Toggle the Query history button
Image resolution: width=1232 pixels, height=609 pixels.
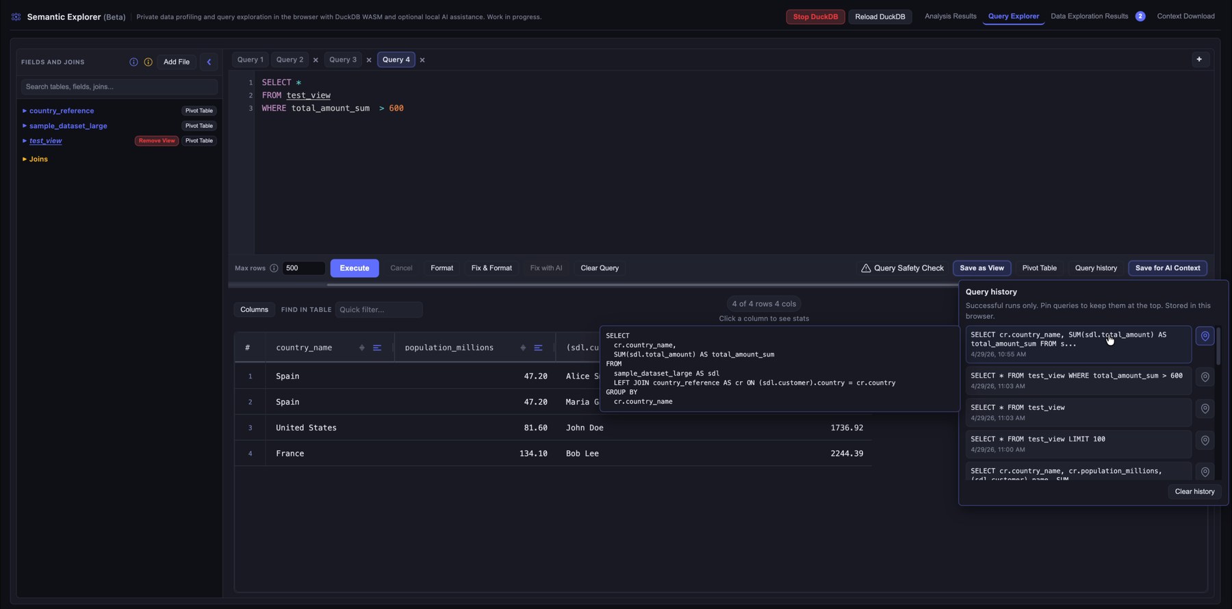tap(1096, 268)
